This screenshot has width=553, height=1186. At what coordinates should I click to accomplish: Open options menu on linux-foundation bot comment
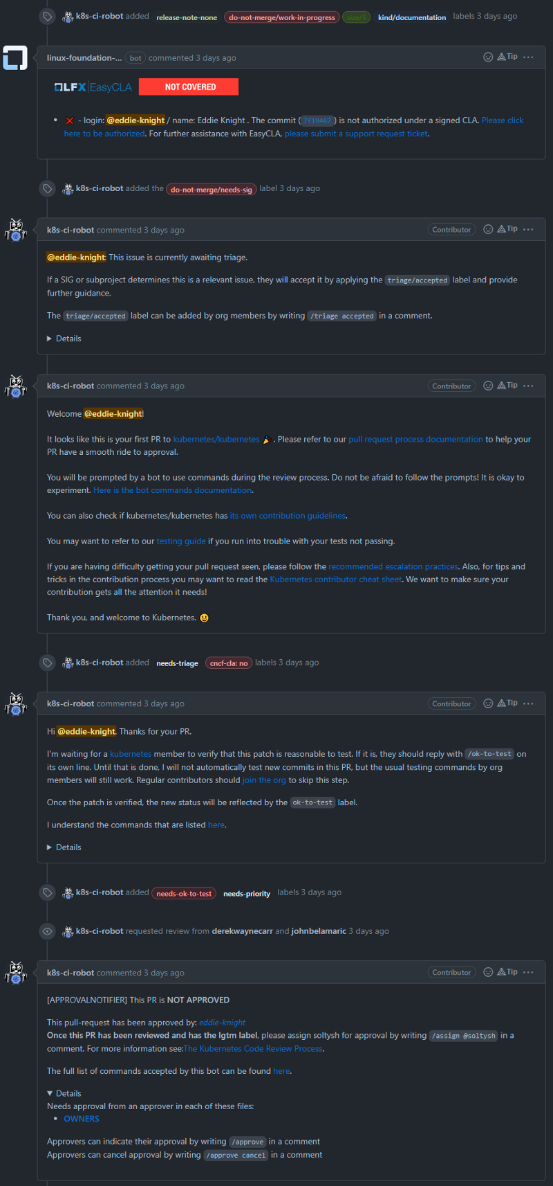pyautogui.click(x=529, y=57)
